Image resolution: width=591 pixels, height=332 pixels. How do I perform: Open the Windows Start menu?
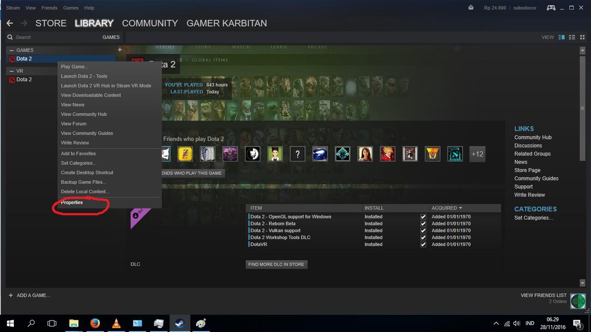pyautogui.click(x=10, y=323)
